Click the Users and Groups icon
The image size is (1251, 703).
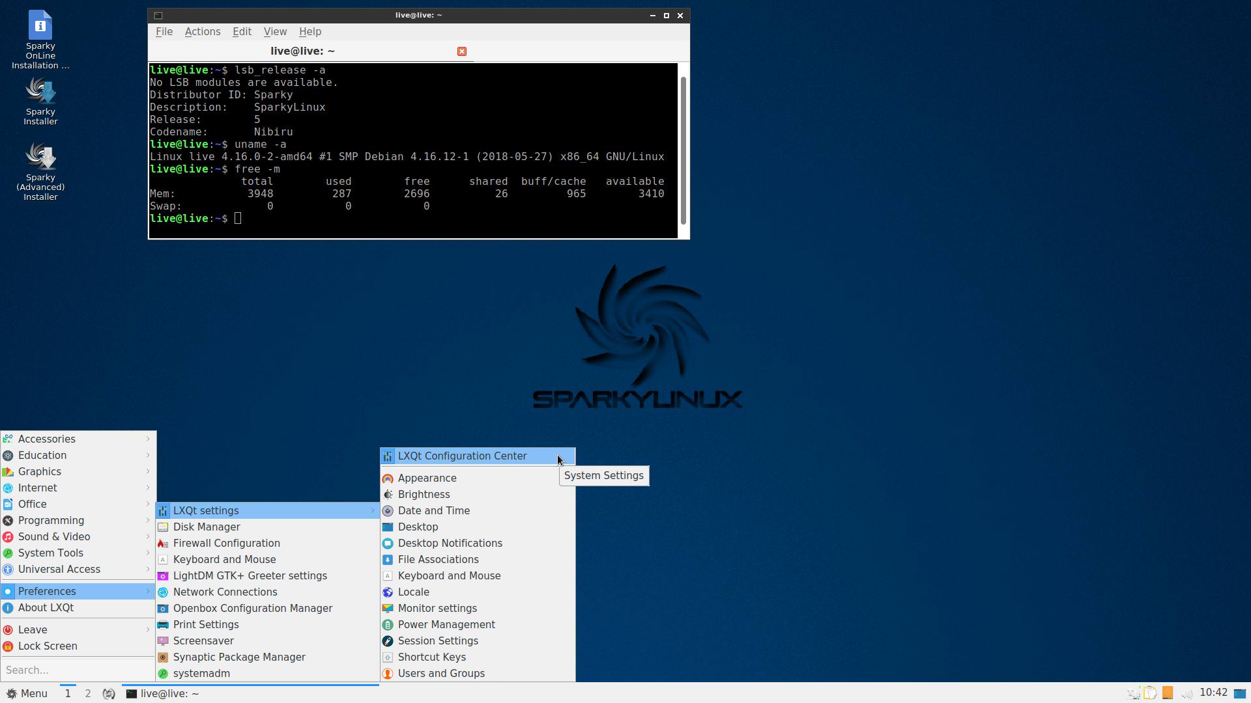click(x=388, y=674)
